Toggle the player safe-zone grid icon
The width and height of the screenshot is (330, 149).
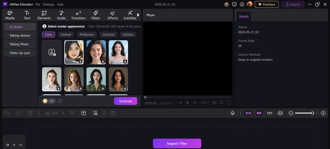pyautogui.click(x=222, y=103)
